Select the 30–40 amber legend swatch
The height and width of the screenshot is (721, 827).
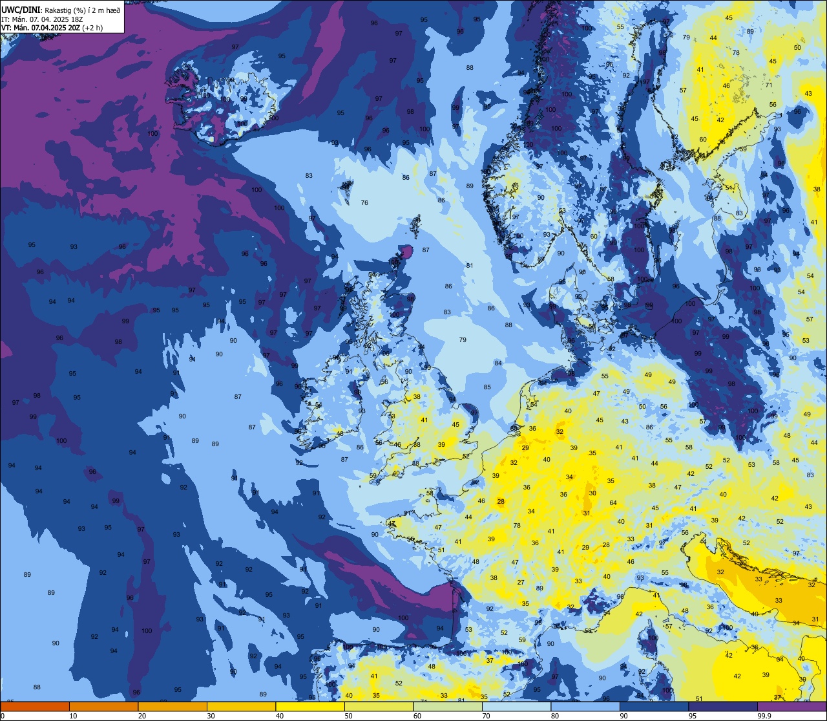pyautogui.click(x=241, y=706)
